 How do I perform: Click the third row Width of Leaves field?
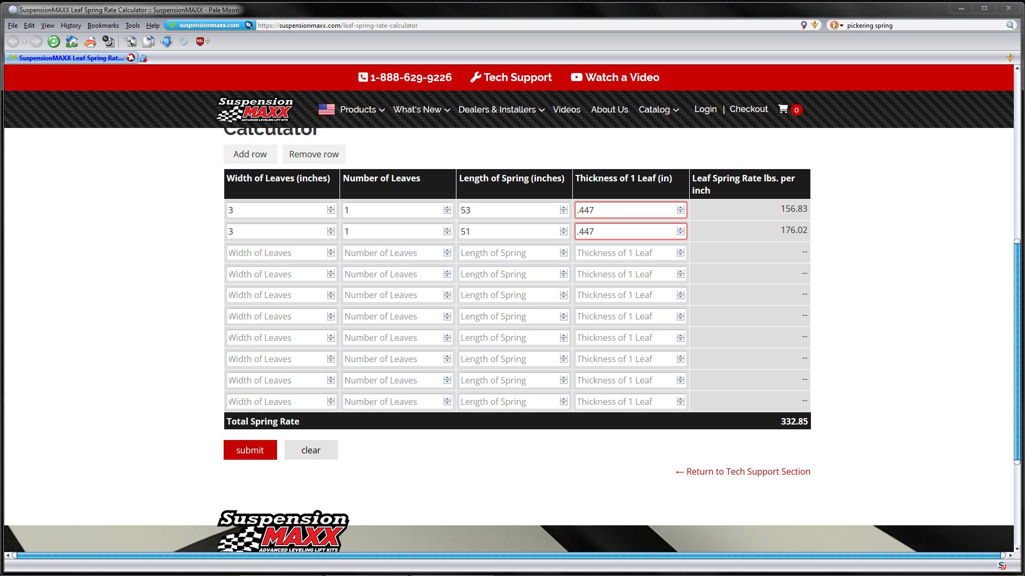point(281,253)
